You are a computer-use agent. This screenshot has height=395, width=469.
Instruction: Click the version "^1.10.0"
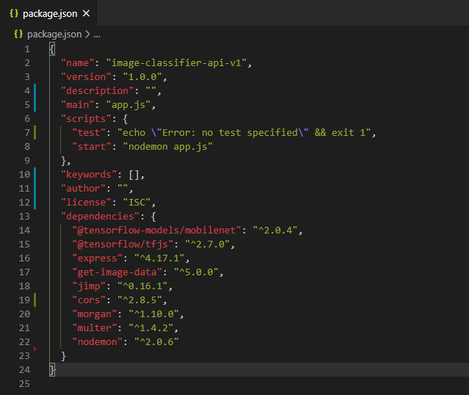(x=153, y=314)
